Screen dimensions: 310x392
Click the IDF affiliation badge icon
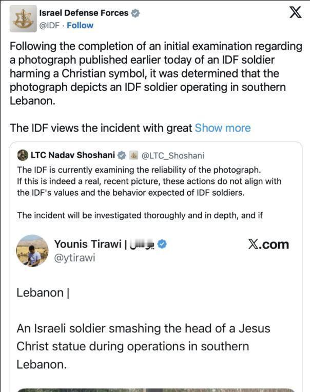133,155
